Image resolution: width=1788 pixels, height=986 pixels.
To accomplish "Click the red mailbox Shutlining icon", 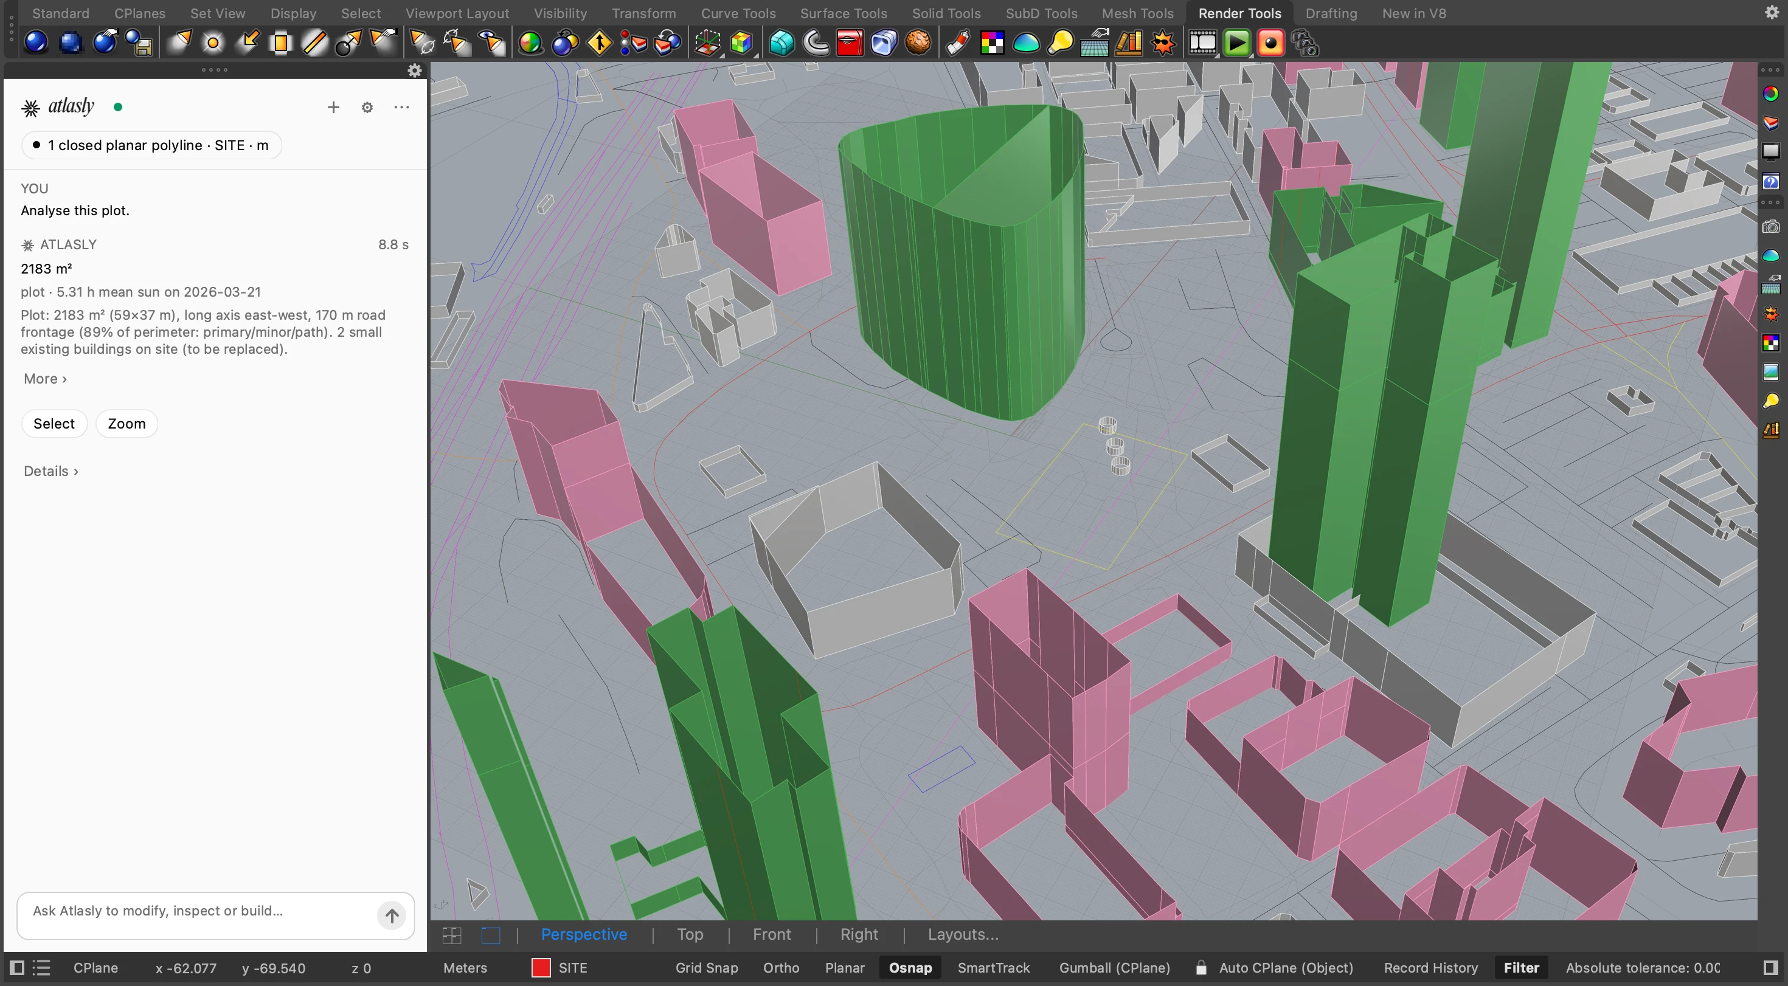I will point(850,43).
